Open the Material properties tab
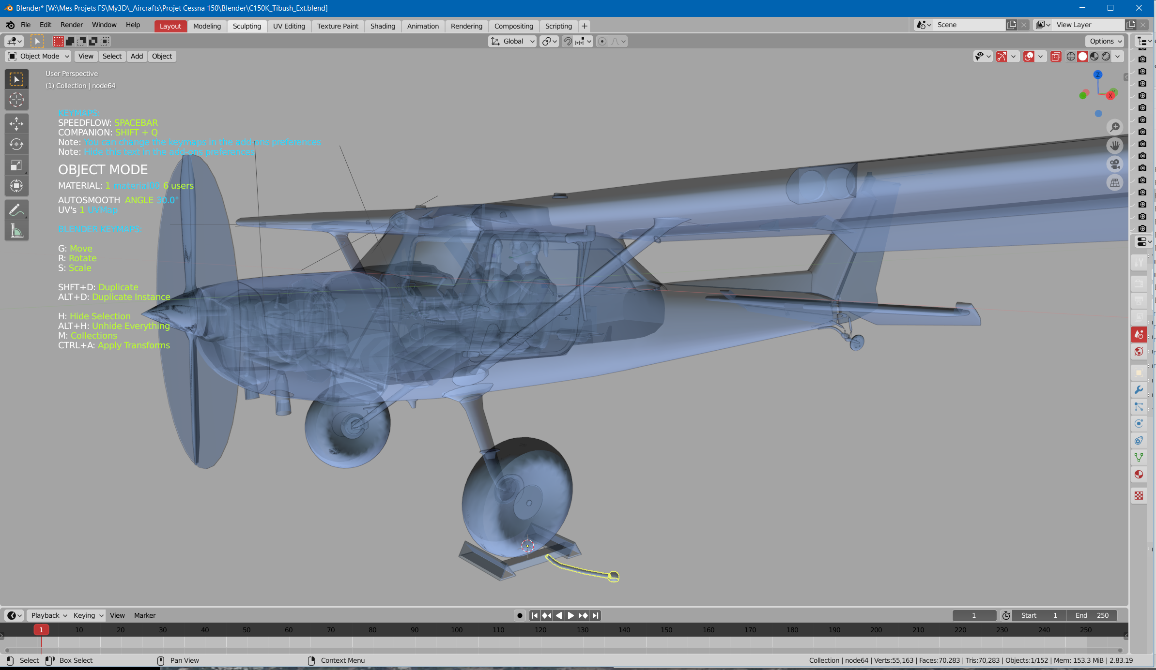 (x=1139, y=475)
